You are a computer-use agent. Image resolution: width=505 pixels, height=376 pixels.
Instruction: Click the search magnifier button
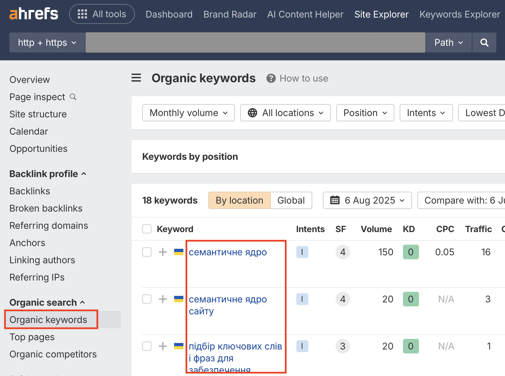click(484, 42)
